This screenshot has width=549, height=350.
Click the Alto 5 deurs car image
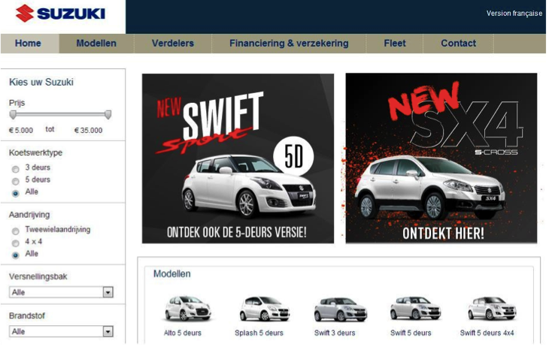pos(188,309)
